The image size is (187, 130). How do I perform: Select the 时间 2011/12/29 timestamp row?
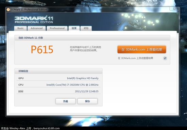tap(58, 91)
